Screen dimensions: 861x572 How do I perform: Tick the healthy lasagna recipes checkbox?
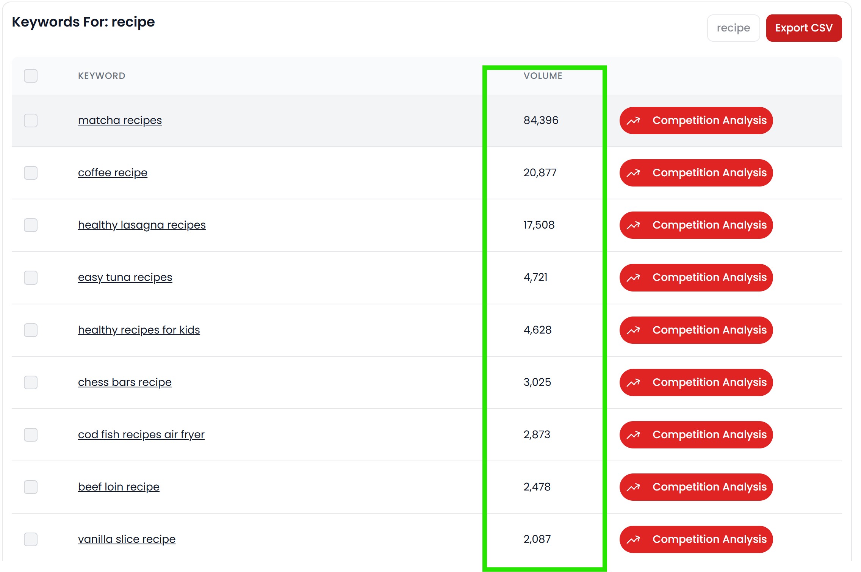coord(31,225)
